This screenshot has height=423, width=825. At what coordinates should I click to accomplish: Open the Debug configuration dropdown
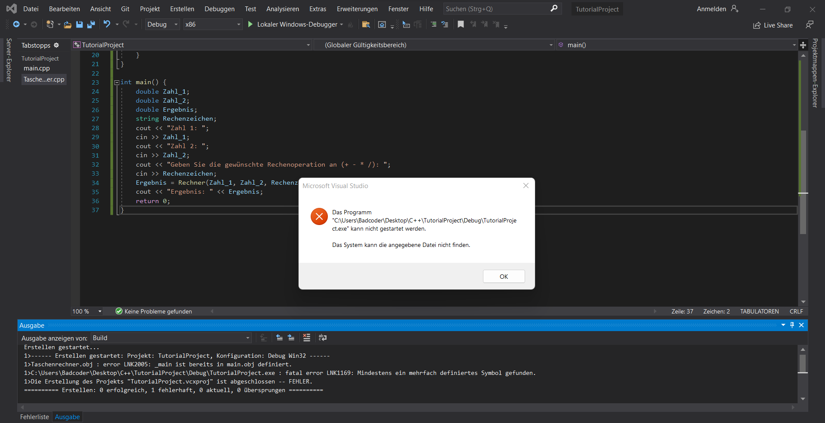click(162, 24)
